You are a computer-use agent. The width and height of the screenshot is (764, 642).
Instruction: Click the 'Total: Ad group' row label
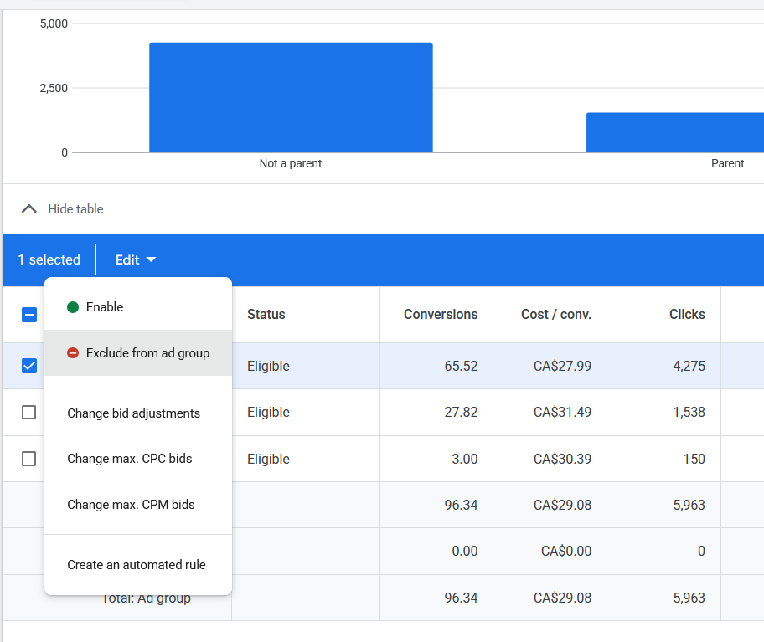[x=146, y=598]
